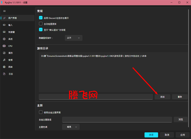Enable the 自动检查更新 checkbox

pyautogui.click(x=41, y=24)
